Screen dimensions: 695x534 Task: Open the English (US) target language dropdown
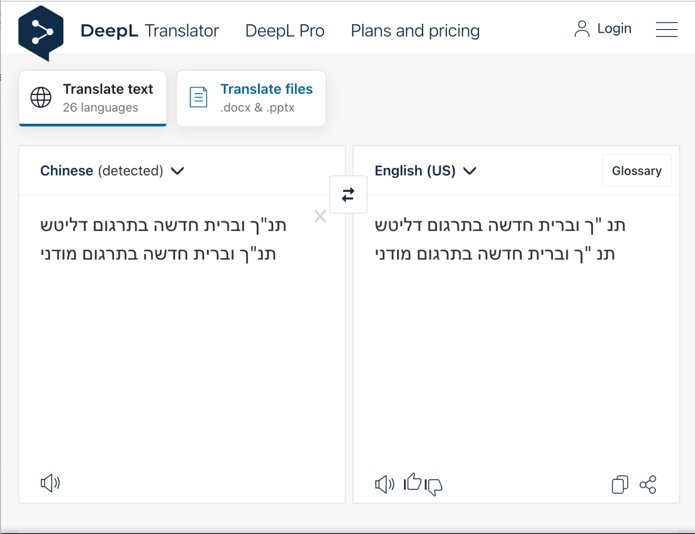(x=425, y=171)
